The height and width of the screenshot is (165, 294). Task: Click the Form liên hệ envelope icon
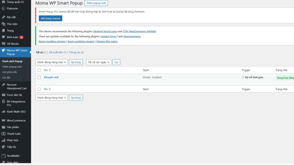pyautogui.click(x=3, y=95)
